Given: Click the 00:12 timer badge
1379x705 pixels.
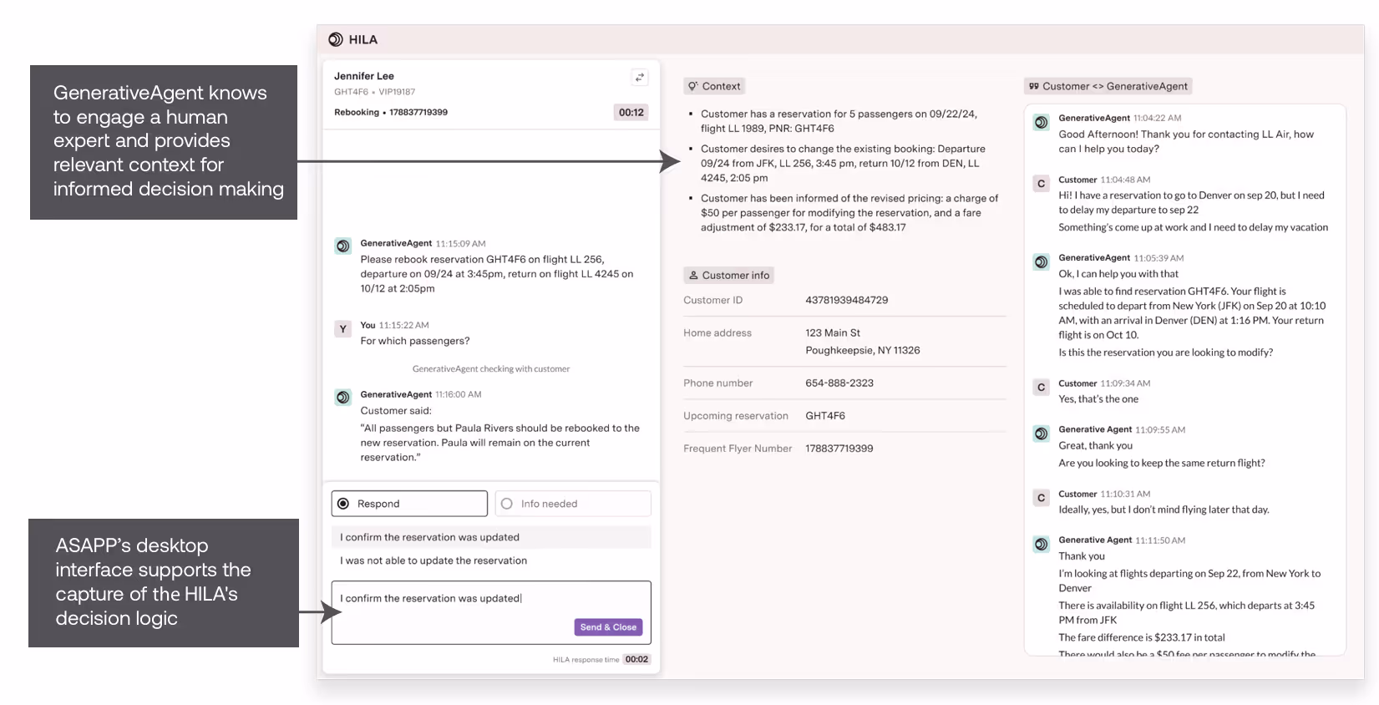Looking at the screenshot, I should pos(631,112).
